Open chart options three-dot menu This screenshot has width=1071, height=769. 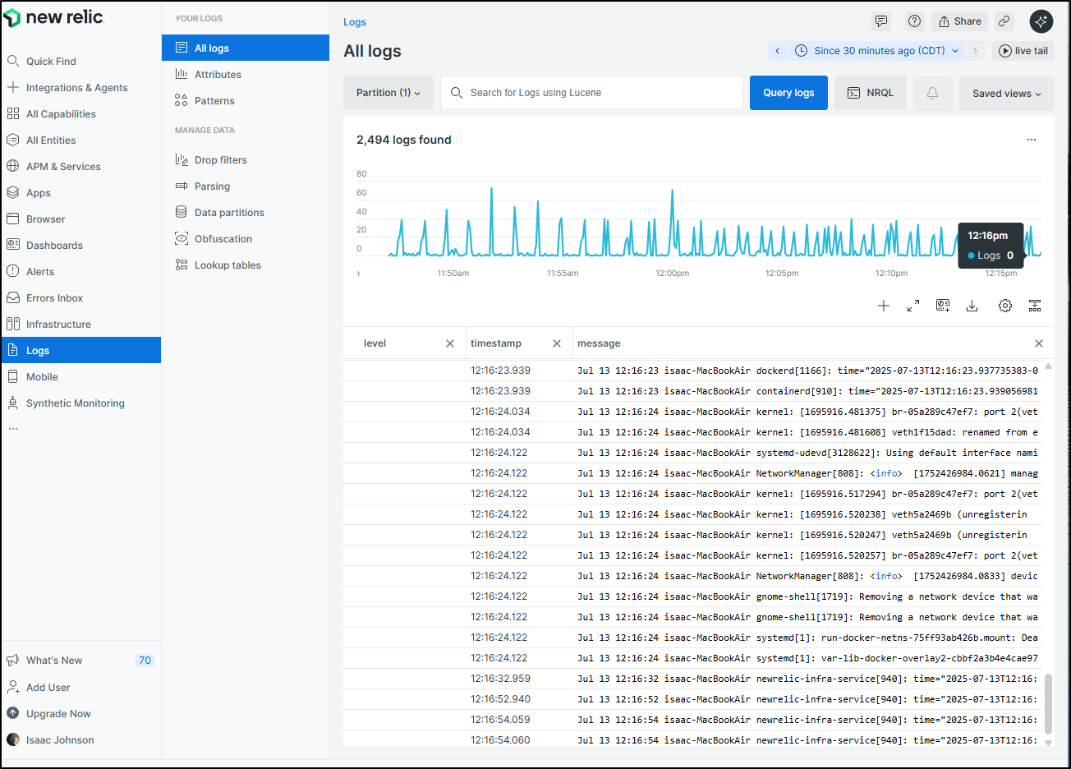[1032, 140]
